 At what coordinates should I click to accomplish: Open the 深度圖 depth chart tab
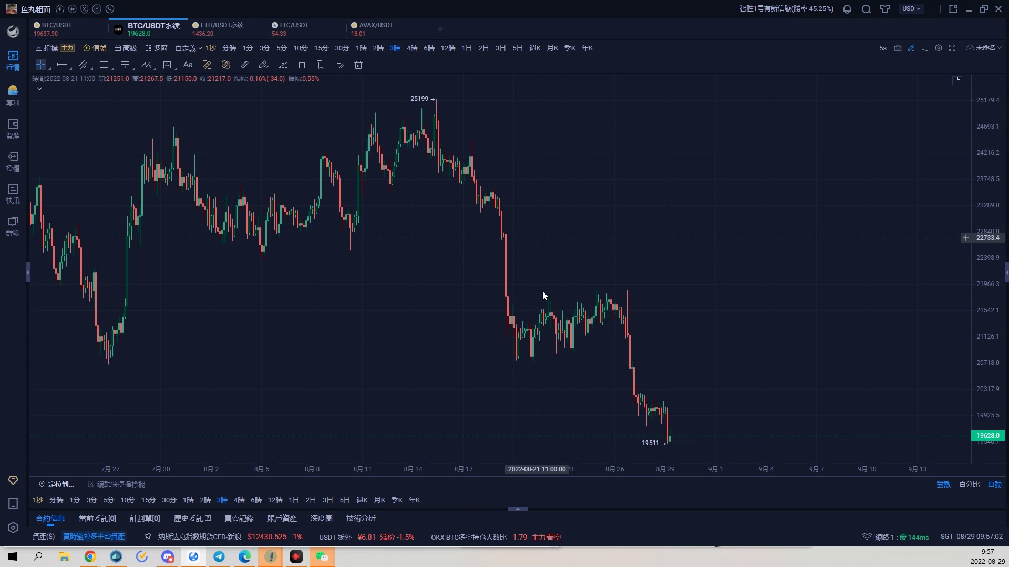(321, 518)
